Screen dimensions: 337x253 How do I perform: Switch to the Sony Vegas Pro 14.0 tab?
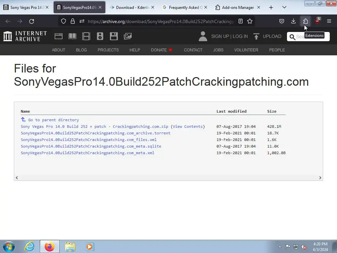click(x=26, y=7)
